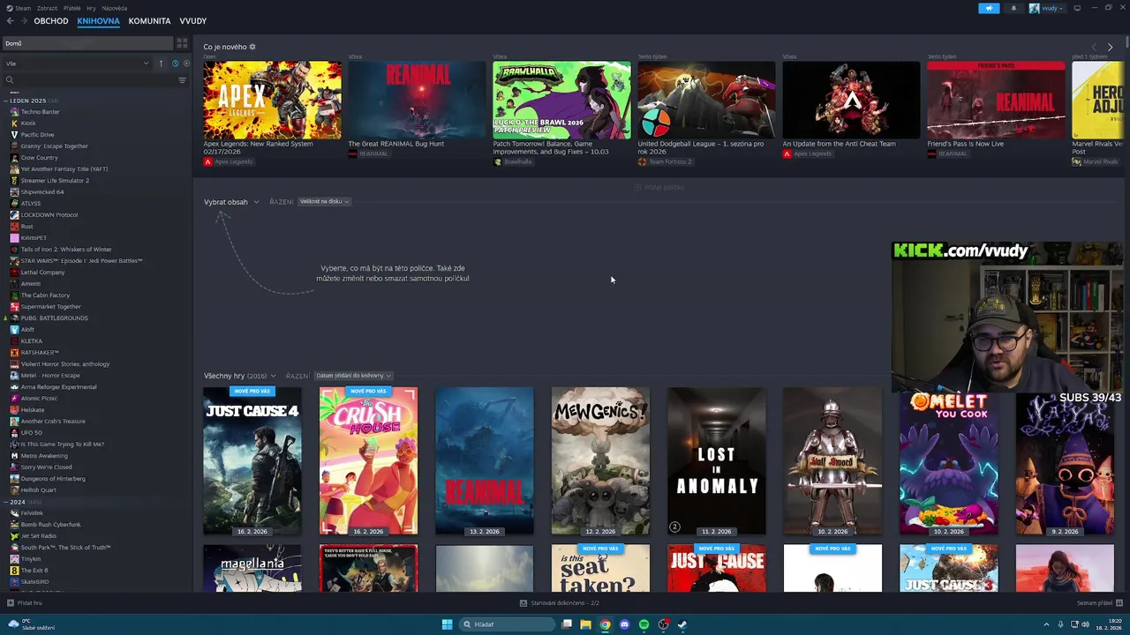Switch to the OBCHOD tab
The image size is (1130, 635).
tap(51, 21)
